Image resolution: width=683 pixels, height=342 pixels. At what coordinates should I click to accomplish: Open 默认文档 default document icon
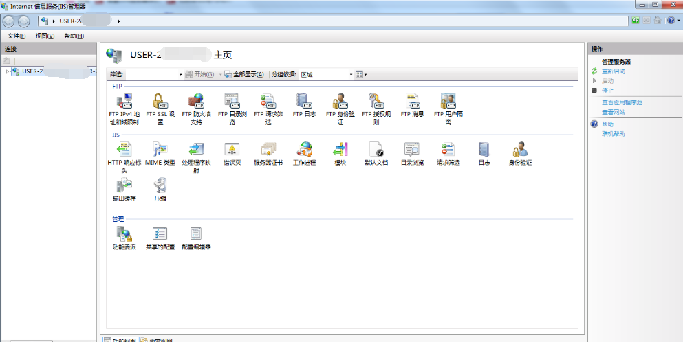[376, 150]
